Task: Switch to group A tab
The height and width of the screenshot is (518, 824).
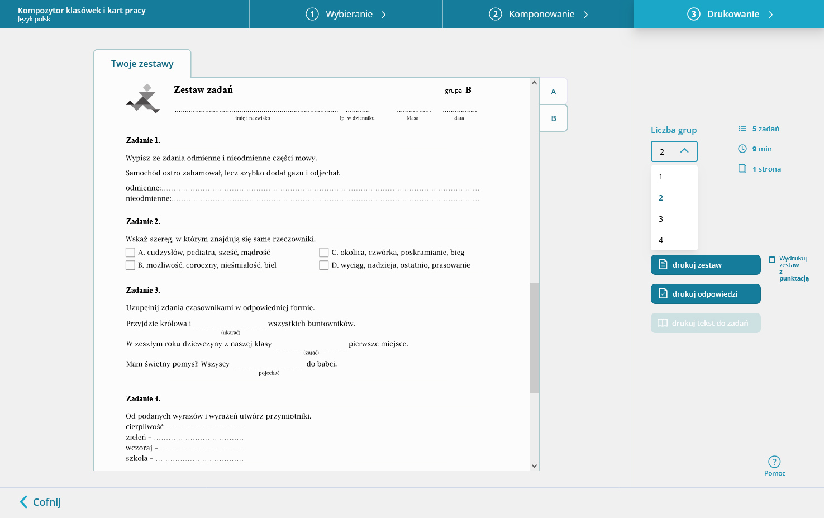Action: (554, 92)
